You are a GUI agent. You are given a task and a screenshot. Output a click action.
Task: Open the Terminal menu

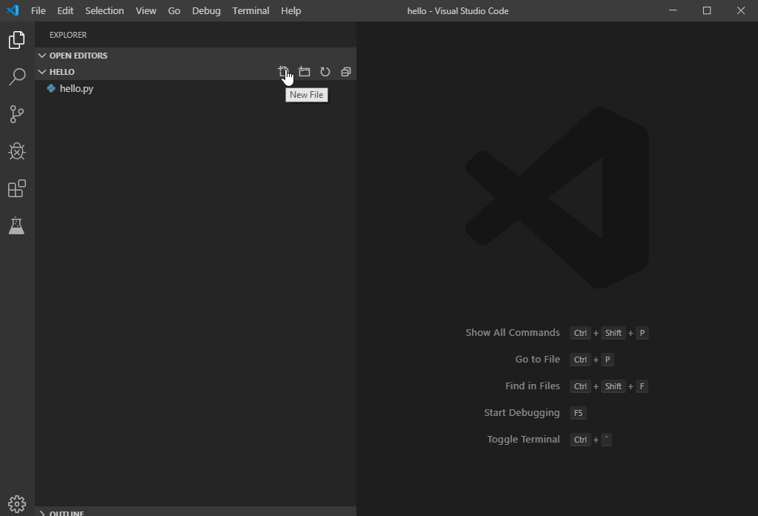(x=250, y=11)
